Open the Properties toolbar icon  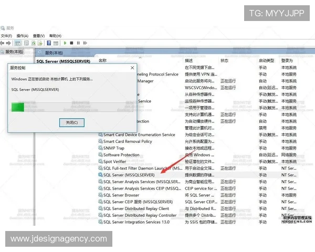pos(26,43)
